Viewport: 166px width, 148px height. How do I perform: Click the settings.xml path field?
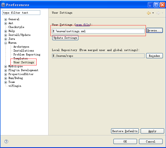coord(98,31)
